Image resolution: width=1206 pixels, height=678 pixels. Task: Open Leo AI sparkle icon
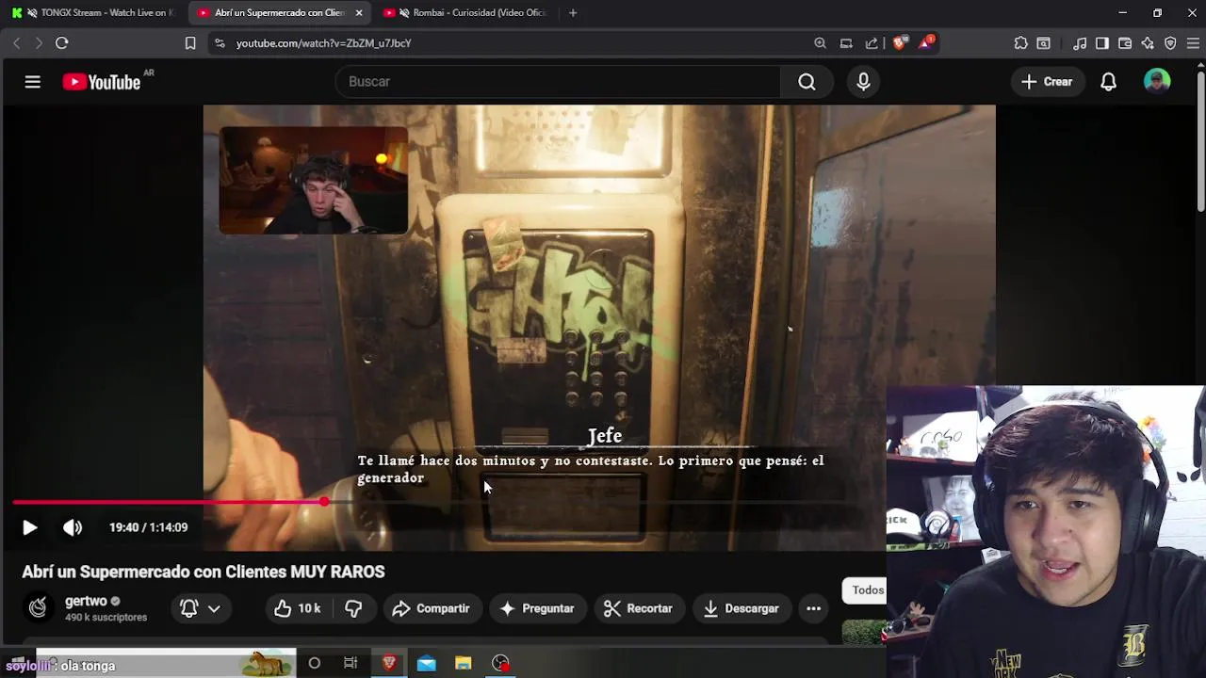(1148, 43)
